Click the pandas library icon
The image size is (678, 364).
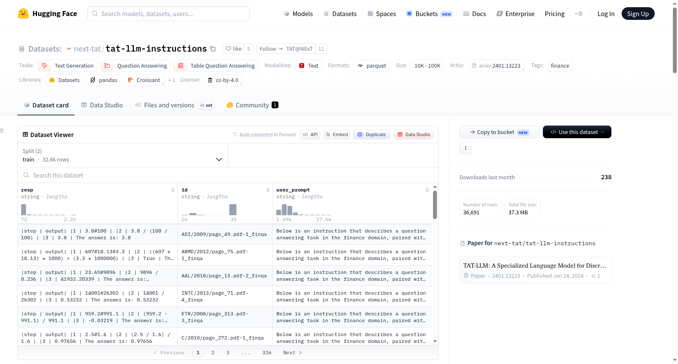pyautogui.click(x=93, y=80)
